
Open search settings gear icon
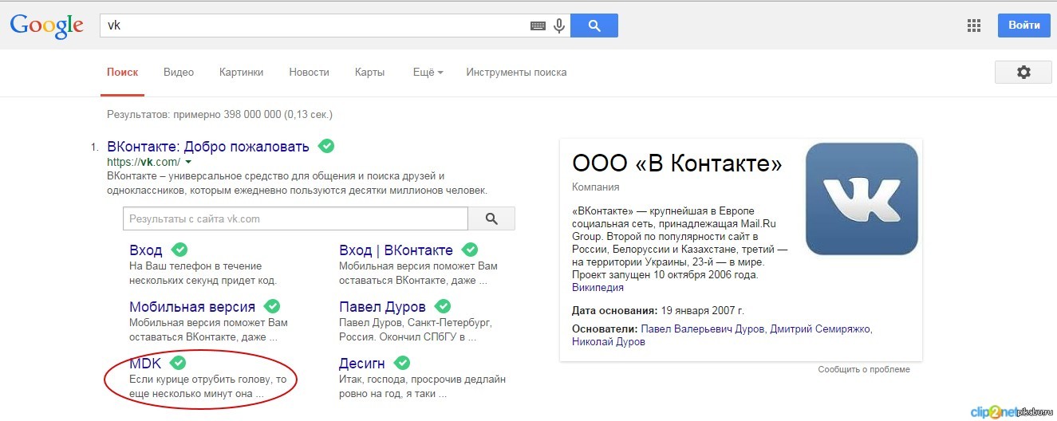[1023, 72]
